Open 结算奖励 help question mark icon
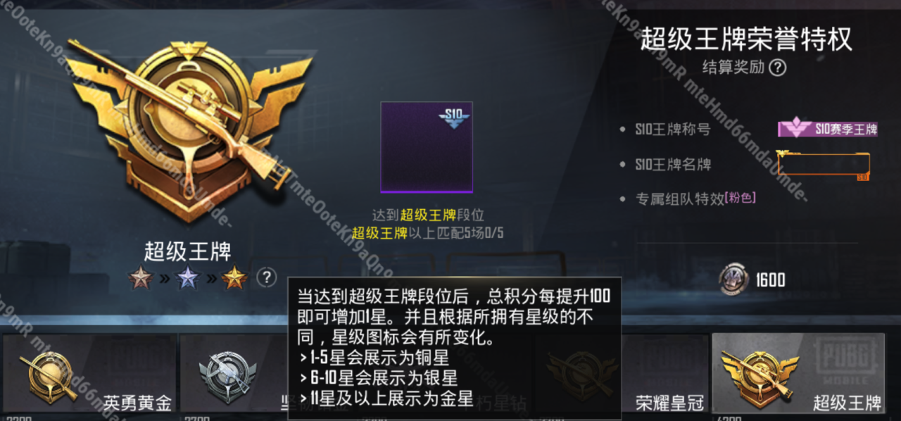Image resolution: width=901 pixels, height=421 pixels. click(x=777, y=68)
